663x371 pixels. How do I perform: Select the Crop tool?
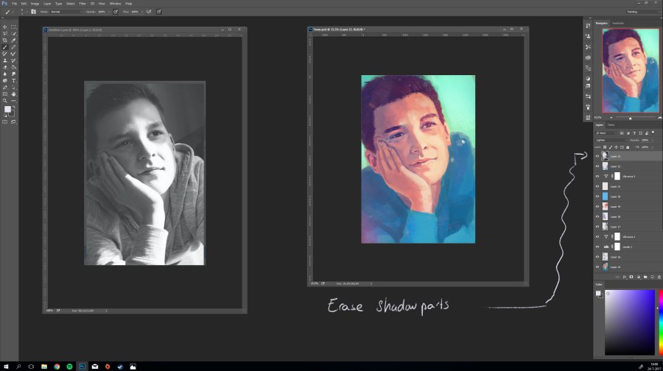[x=5, y=40]
